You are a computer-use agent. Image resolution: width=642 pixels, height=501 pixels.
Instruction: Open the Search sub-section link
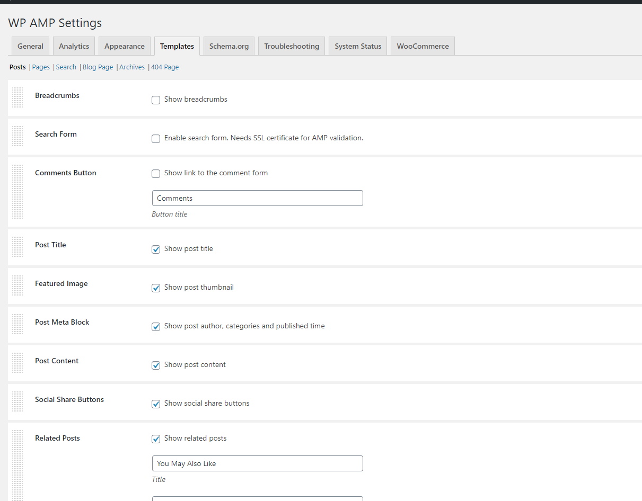(x=66, y=67)
